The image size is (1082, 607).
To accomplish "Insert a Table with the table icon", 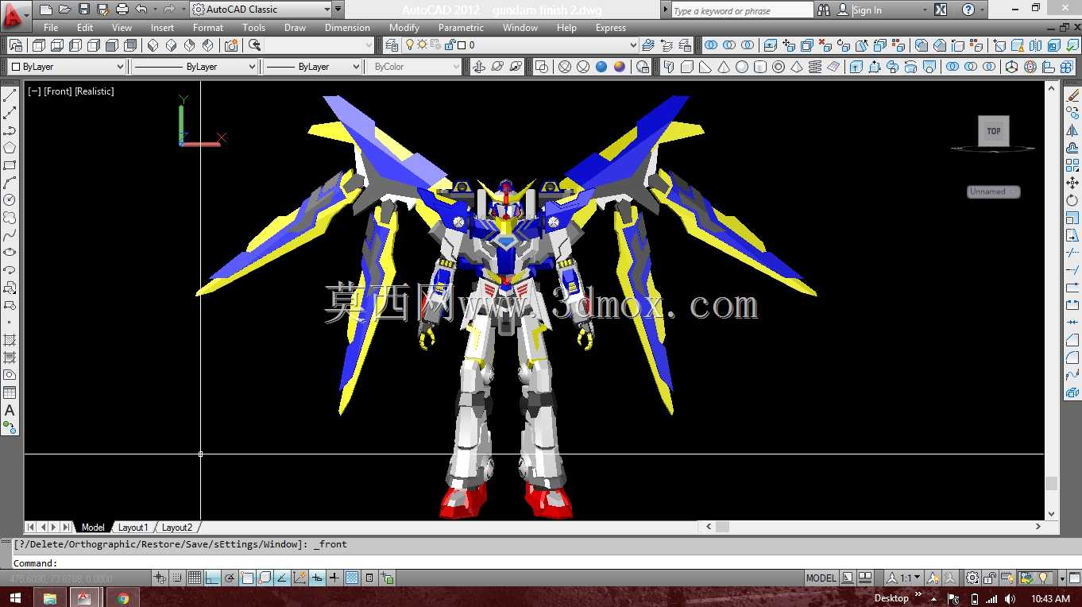I will point(10,392).
